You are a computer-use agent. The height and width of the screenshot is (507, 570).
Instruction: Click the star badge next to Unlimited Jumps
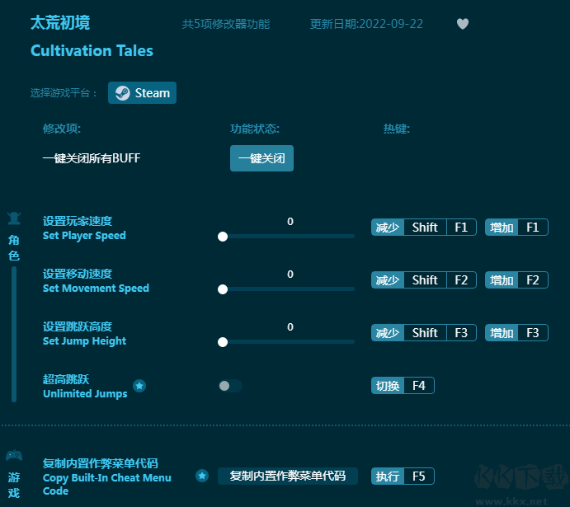pos(139,386)
